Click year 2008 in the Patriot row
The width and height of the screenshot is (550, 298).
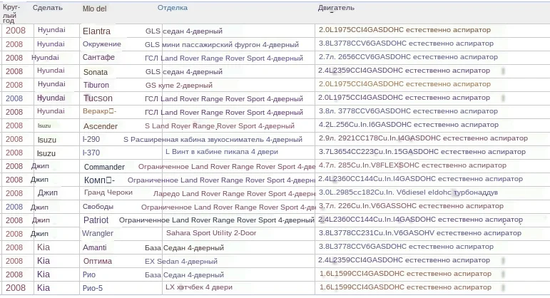pos(14,220)
